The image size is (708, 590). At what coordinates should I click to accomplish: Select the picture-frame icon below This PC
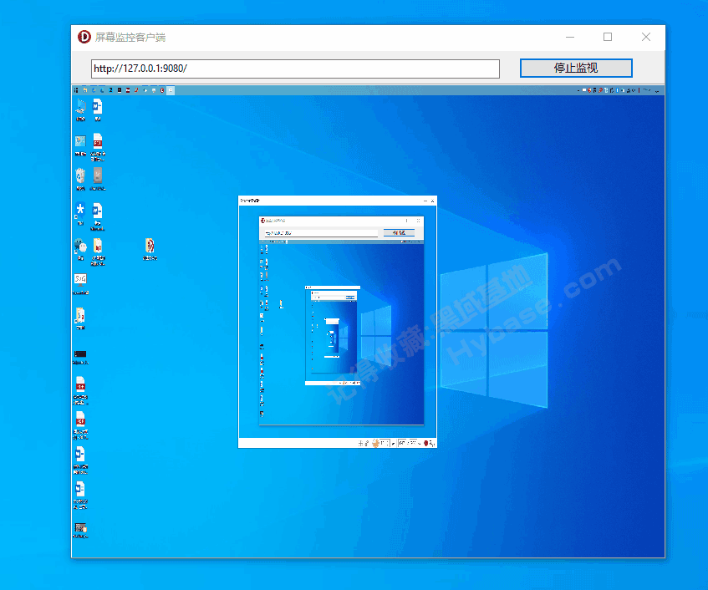pos(80,145)
